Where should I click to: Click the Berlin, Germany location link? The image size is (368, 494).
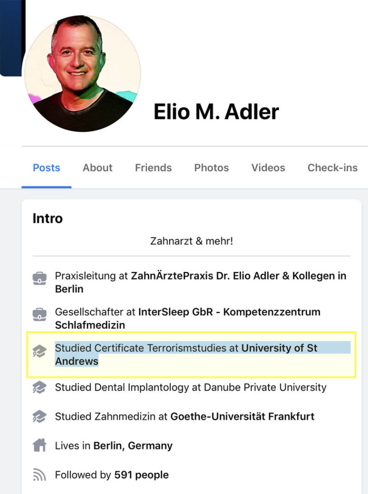(x=133, y=446)
